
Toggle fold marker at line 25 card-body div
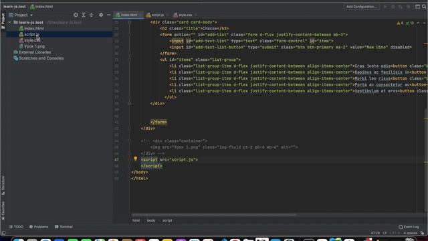(129, 22)
